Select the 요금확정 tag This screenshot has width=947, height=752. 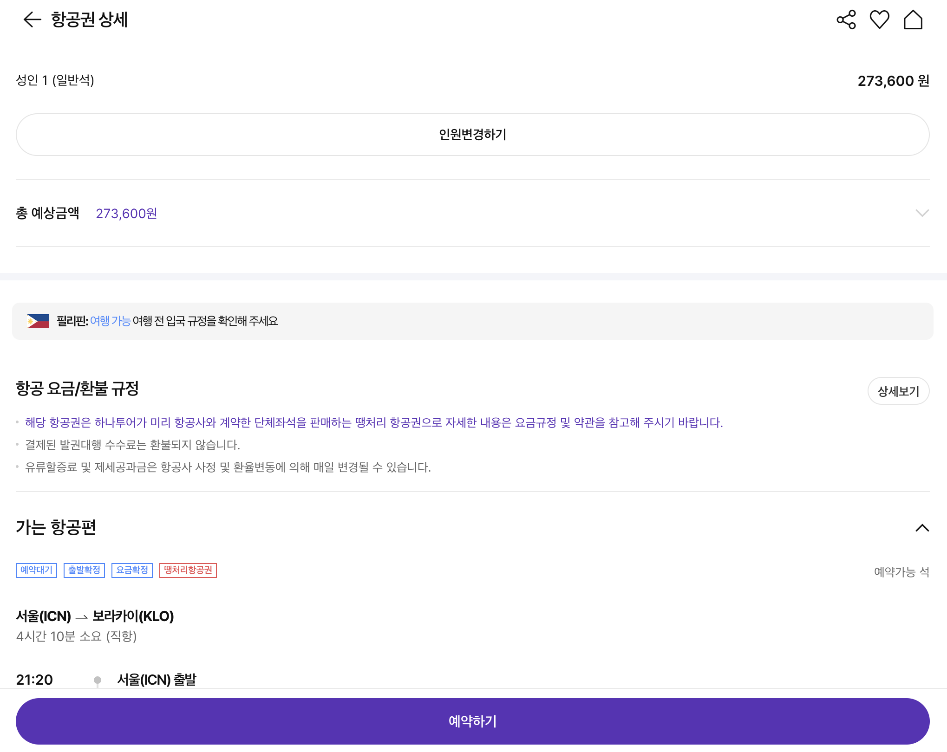pyautogui.click(x=132, y=570)
